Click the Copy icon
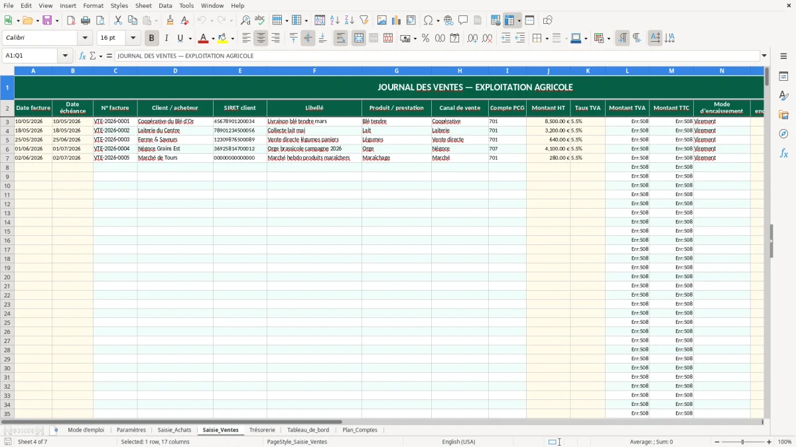 point(133,21)
